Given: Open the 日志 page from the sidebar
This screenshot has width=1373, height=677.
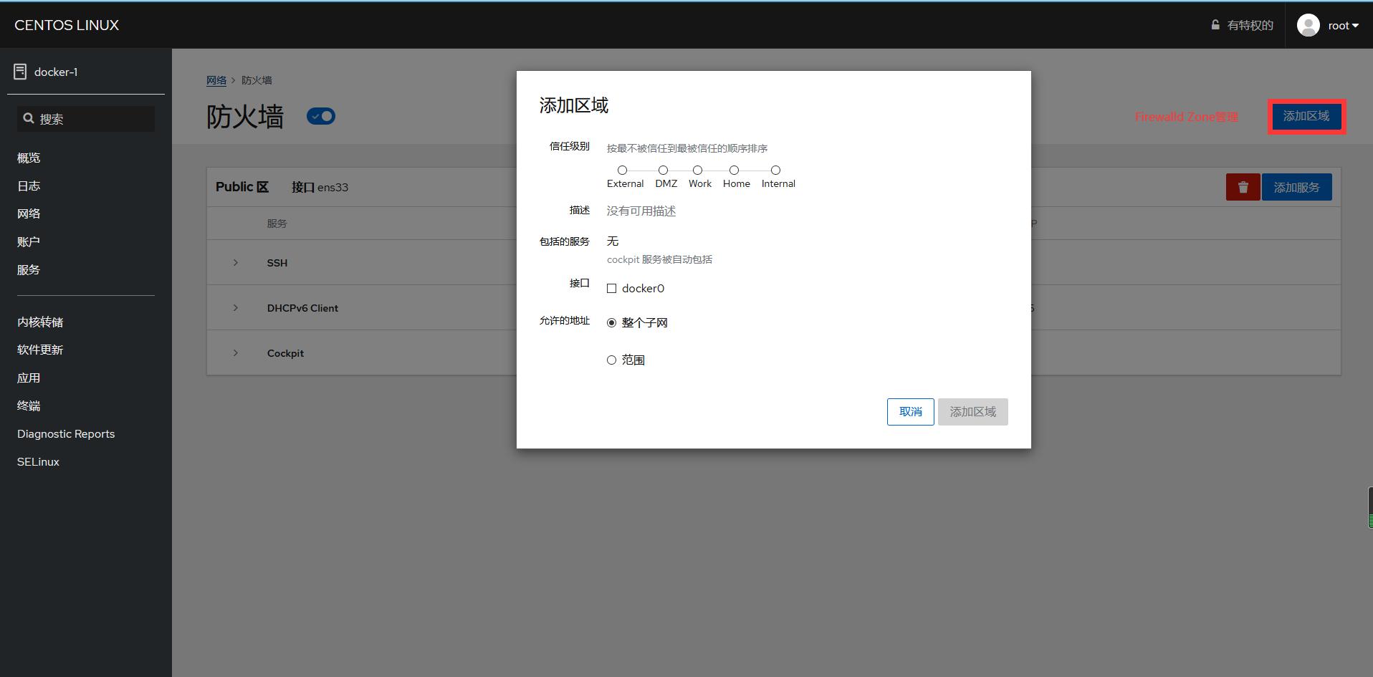Looking at the screenshot, I should click(28, 185).
